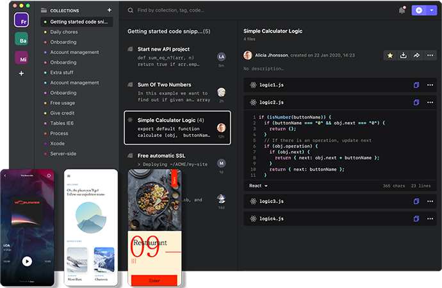Viewport: 442px width, 288px height.
Task: Click the download snippet icon
Action: coord(404,56)
